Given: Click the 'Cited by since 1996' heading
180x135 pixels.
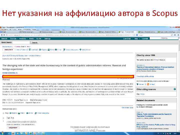Looking at the screenshot, I should pyautogui.click(x=146, y=55).
